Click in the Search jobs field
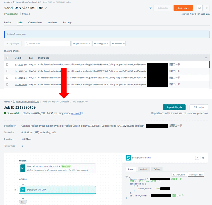The width and height of the screenshot is (212, 205). pyautogui.click(x=47, y=44)
